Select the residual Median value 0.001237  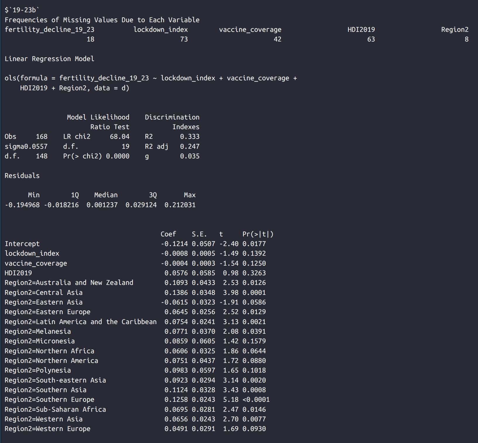(x=102, y=205)
